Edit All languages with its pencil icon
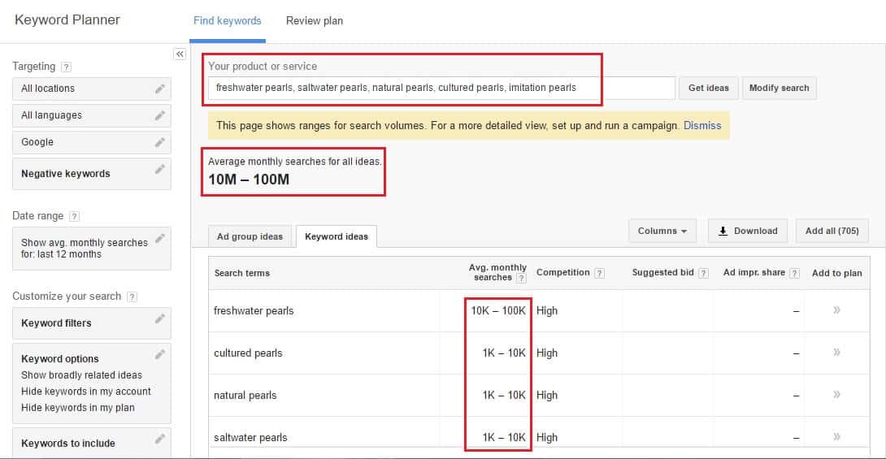The height and width of the screenshot is (459, 886). [160, 115]
